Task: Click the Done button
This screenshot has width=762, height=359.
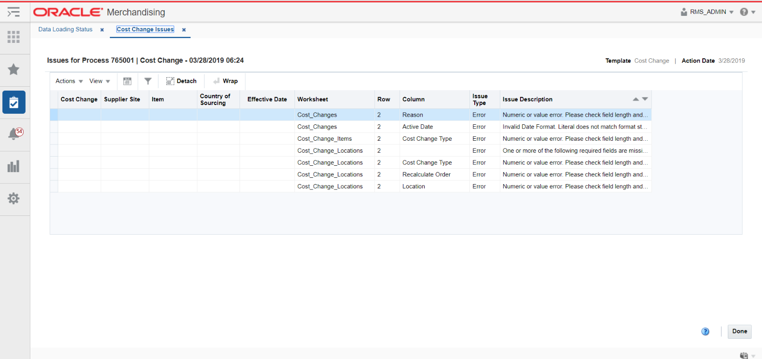Action: (740, 332)
